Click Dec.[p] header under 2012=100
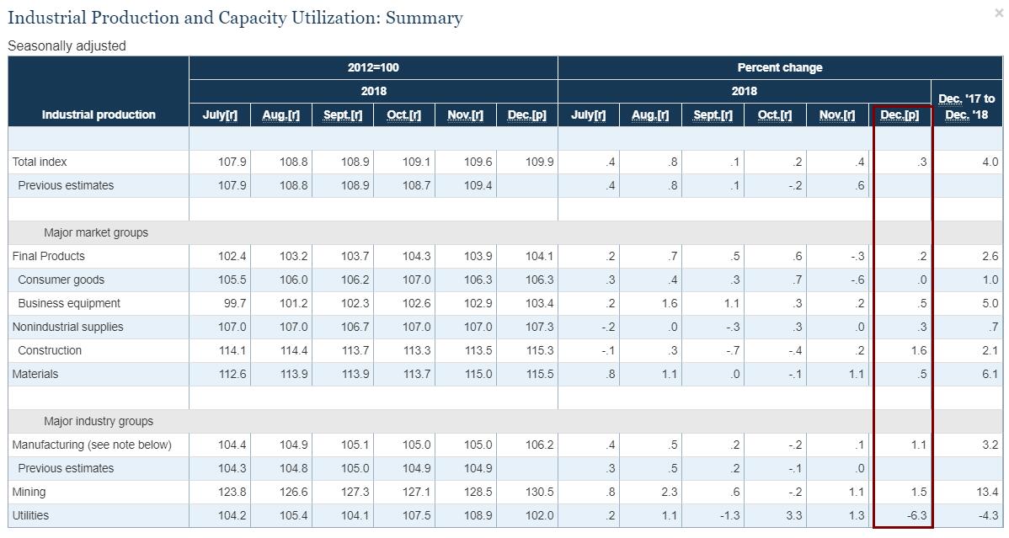Viewport: 1009px width, 538px height. [526, 115]
